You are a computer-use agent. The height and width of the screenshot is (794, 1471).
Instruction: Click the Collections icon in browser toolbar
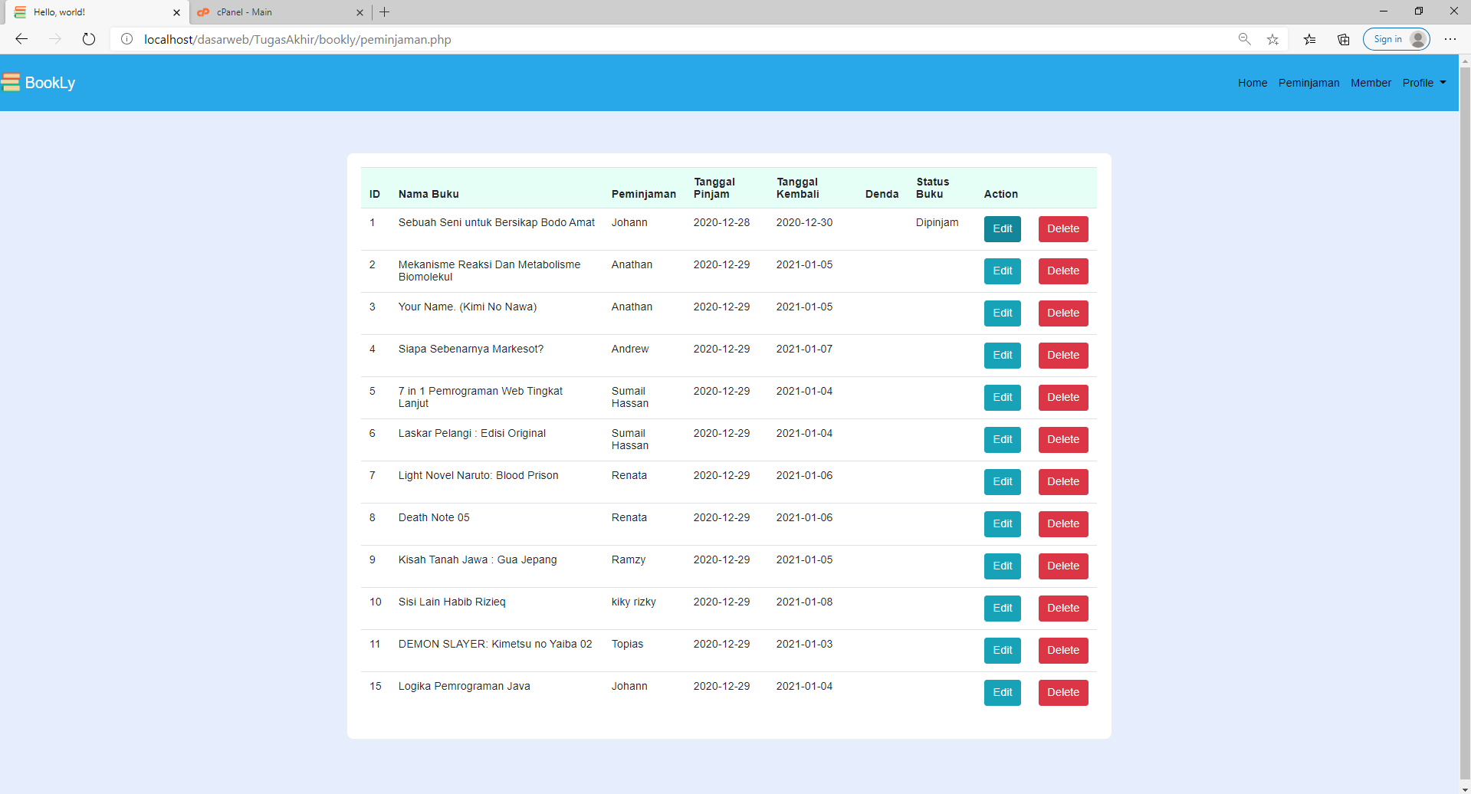pos(1343,39)
